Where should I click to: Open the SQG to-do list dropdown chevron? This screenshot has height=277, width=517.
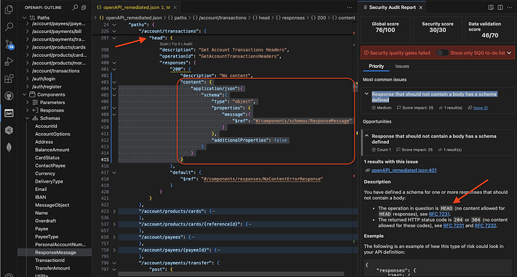pyautogui.click(x=510, y=52)
